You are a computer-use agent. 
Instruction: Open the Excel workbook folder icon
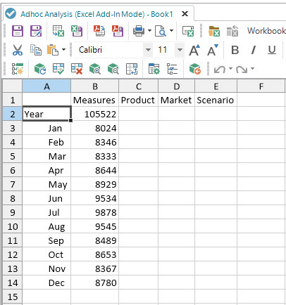214,31
